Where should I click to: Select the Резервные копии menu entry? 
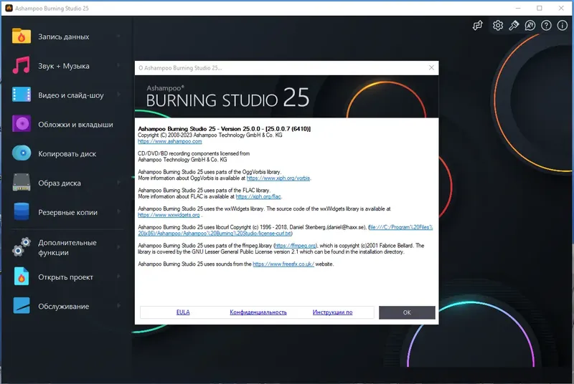pos(67,212)
